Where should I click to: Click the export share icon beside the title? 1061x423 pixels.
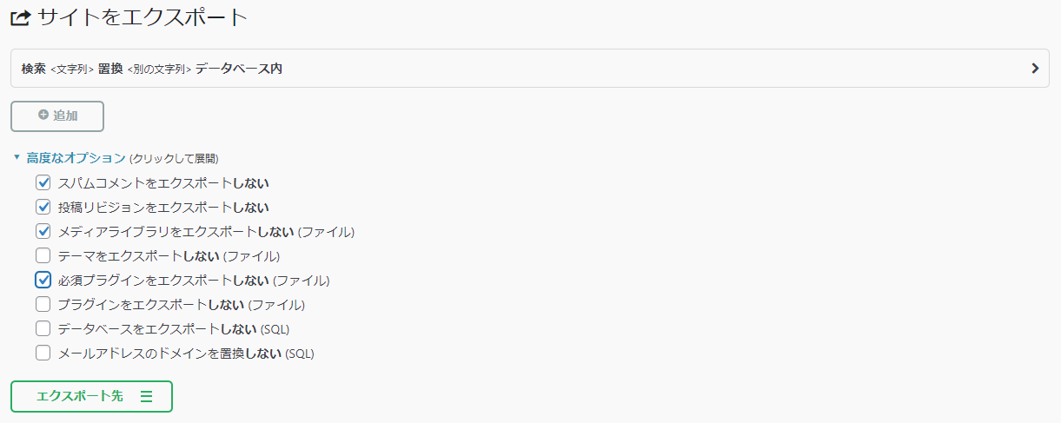pos(21,17)
